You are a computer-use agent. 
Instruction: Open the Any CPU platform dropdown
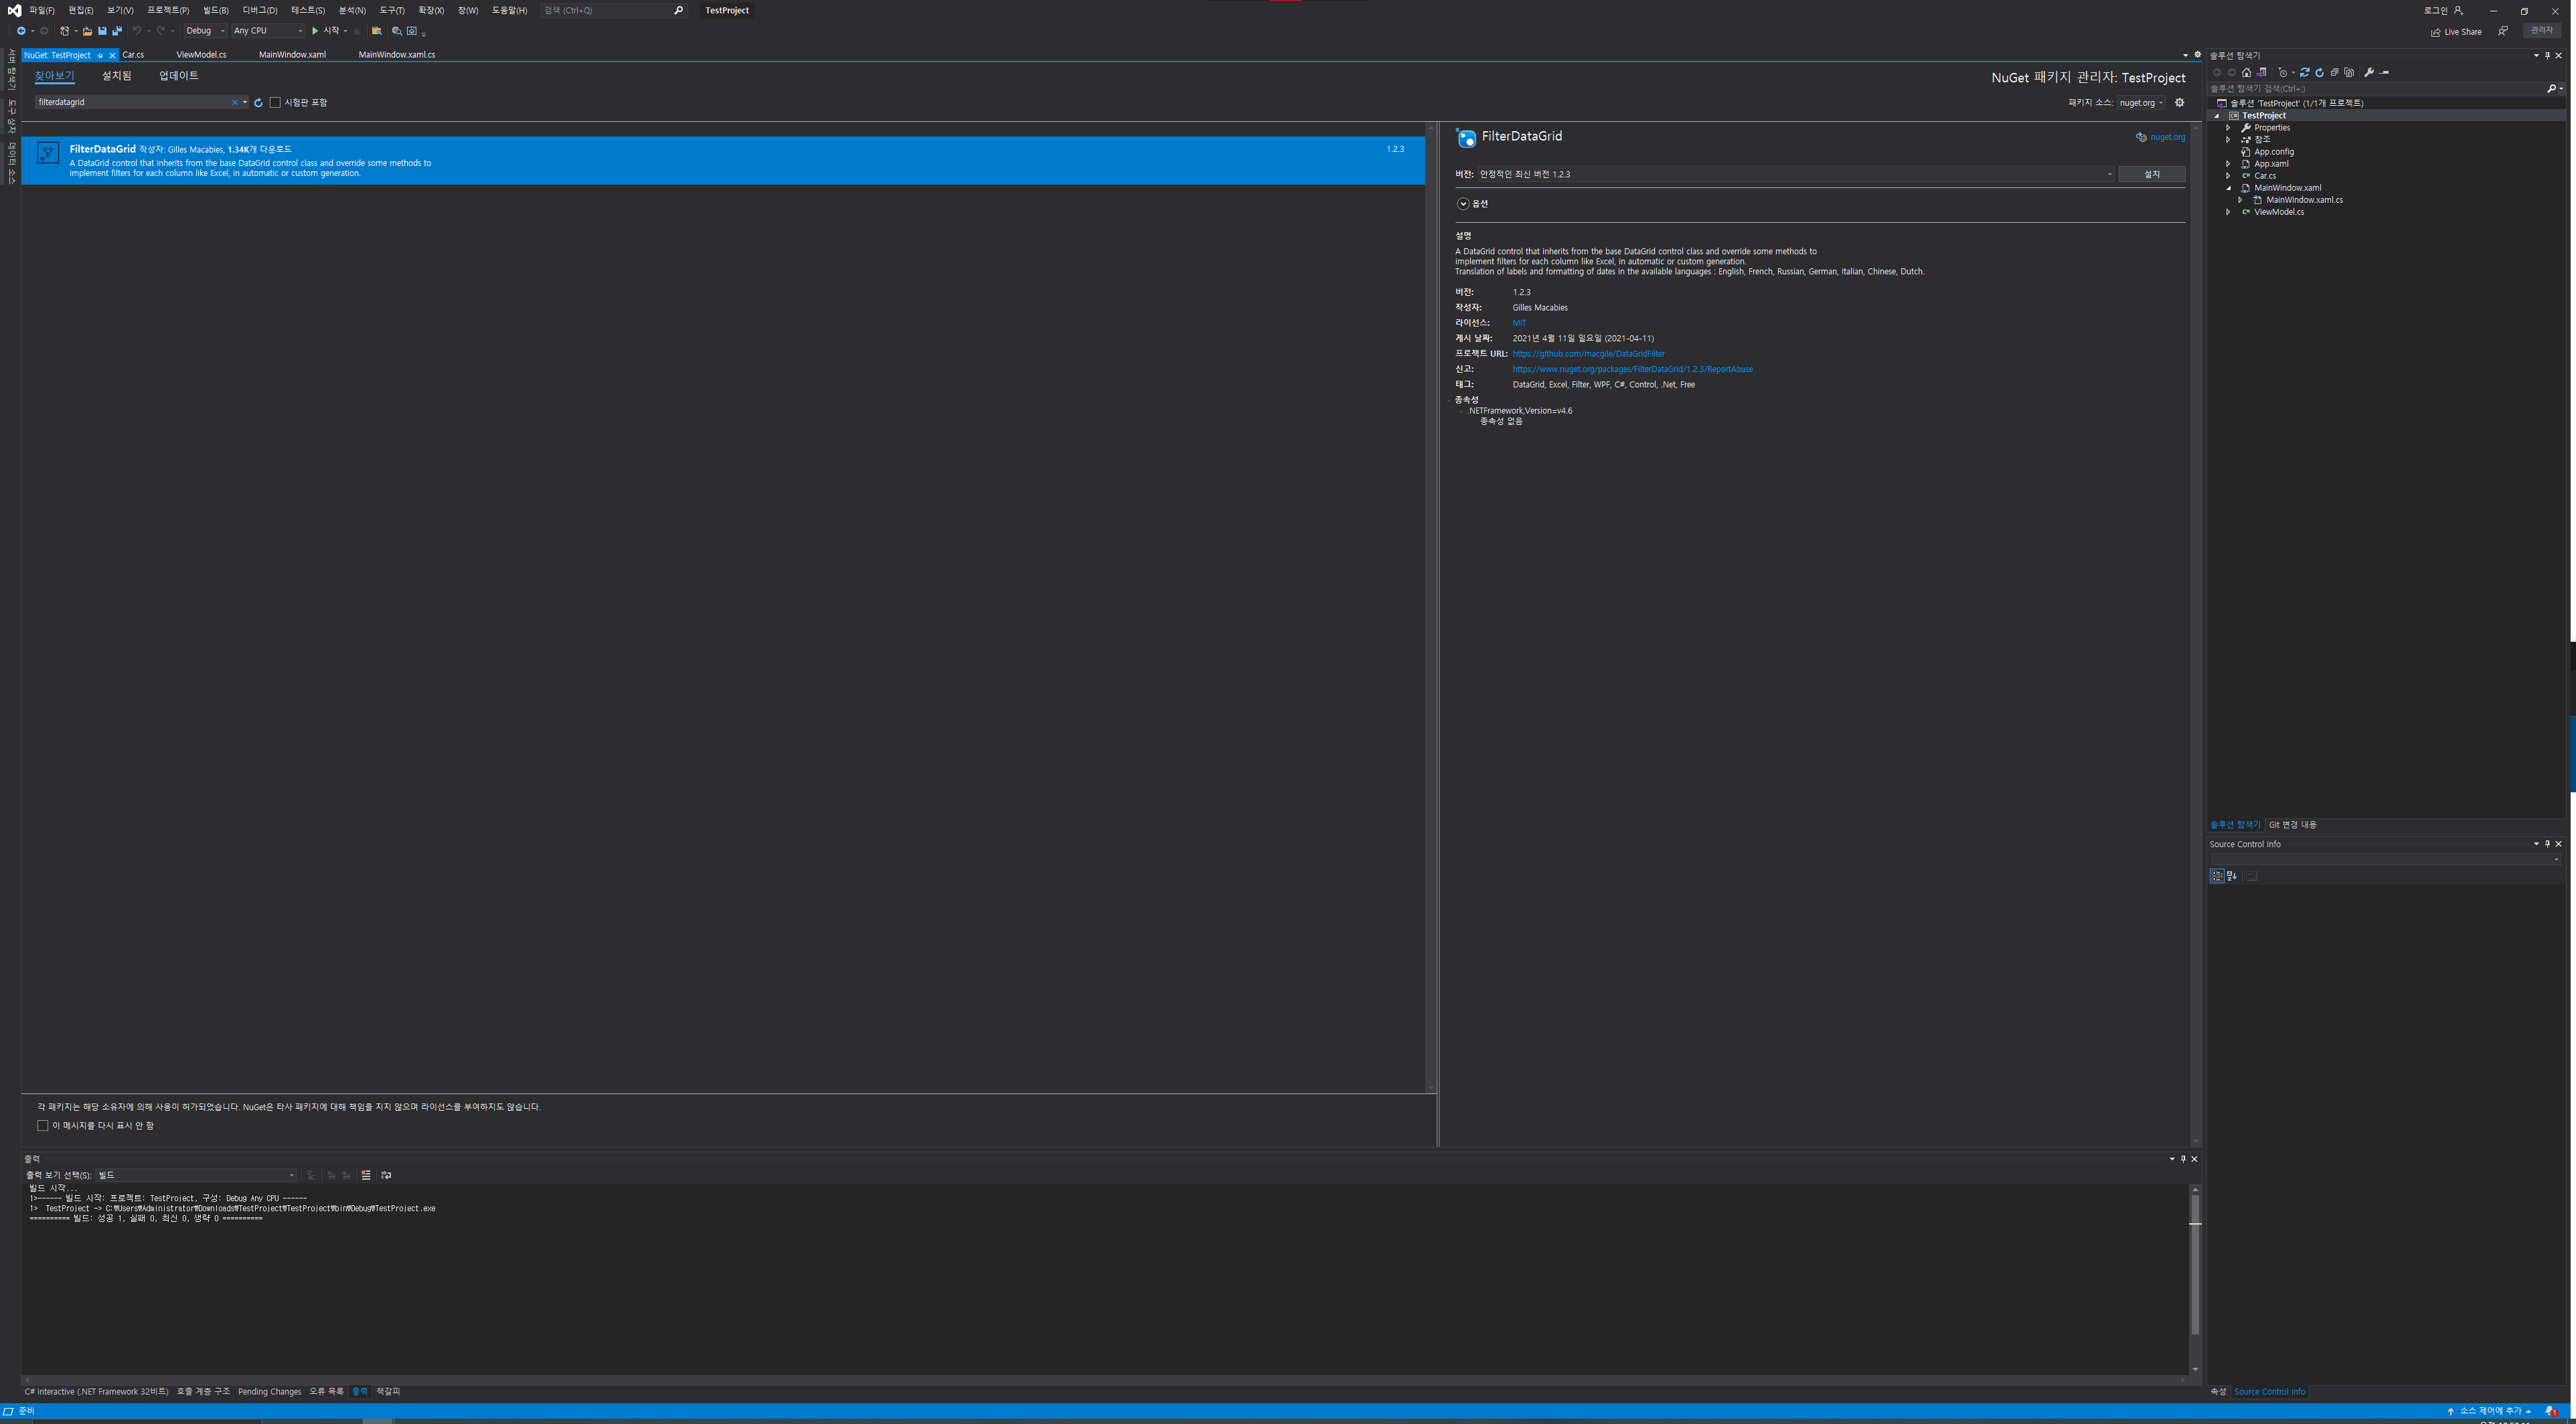pos(268,31)
